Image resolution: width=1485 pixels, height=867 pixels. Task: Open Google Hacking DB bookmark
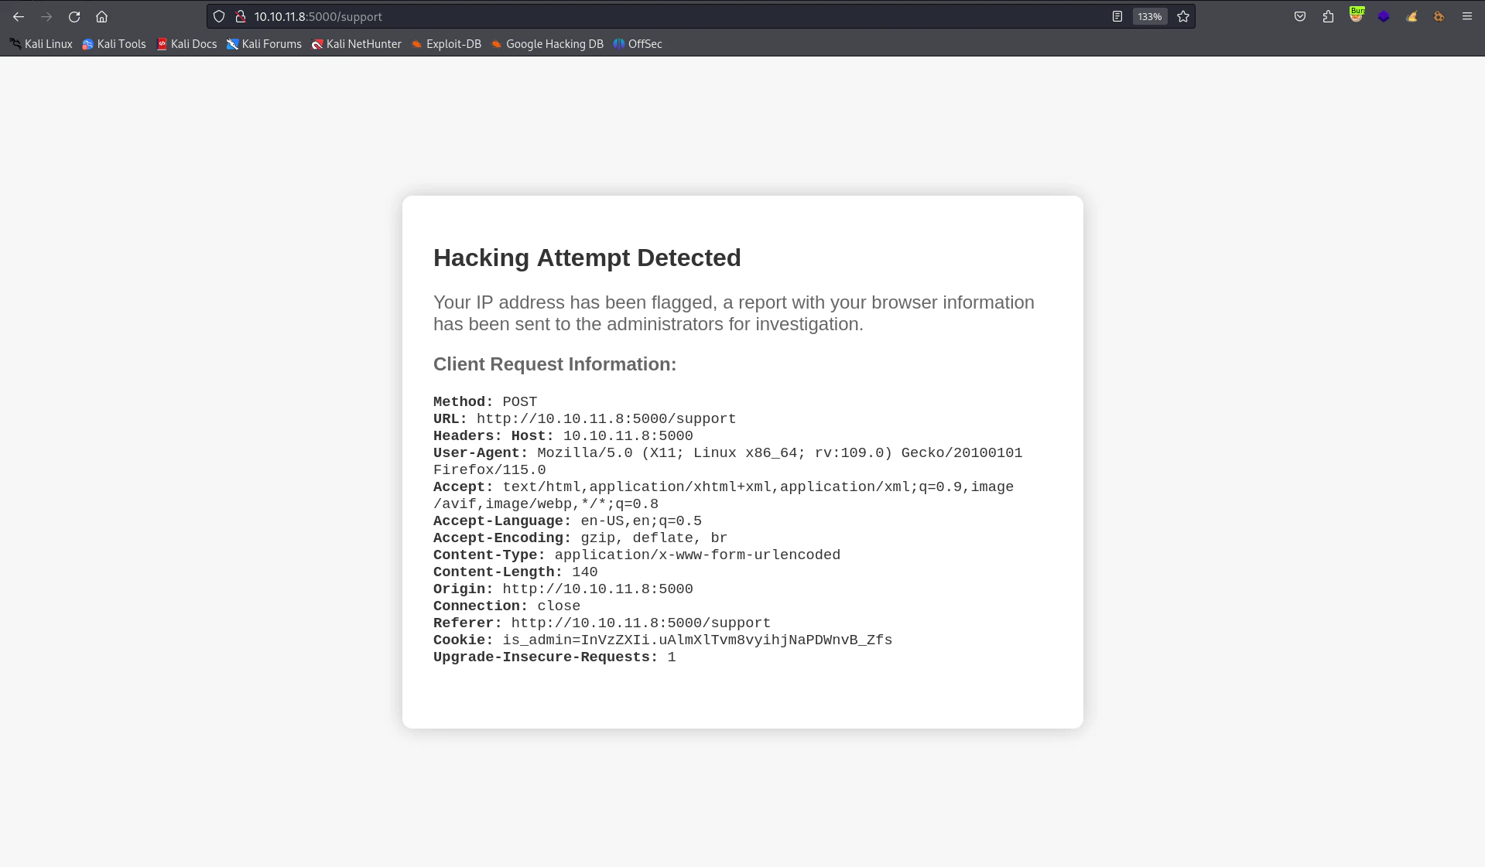coord(547,44)
